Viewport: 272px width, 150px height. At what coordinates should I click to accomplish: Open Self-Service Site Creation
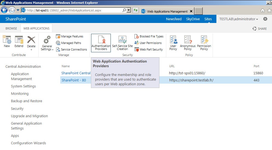coord(122,43)
